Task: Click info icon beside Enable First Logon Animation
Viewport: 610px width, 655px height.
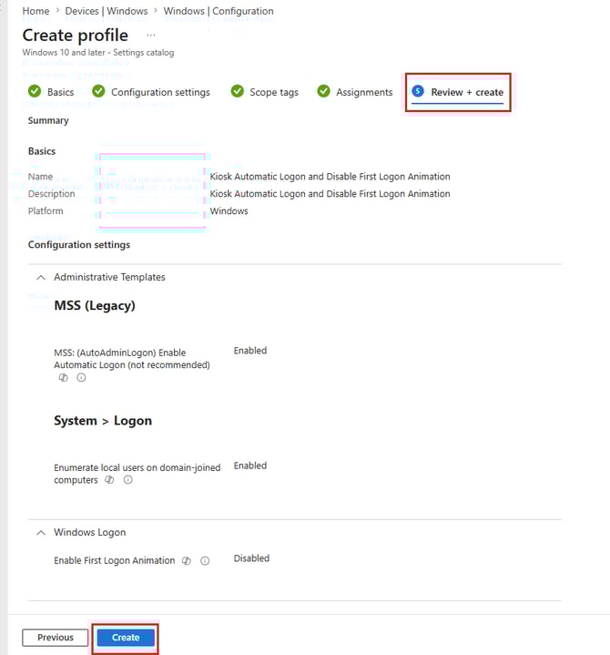Action: click(x=205, y=561)
